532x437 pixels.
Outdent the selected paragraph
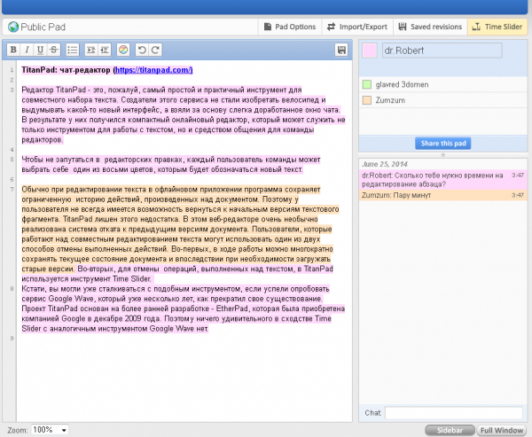click(105, 49)
